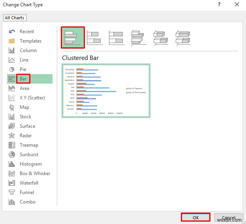This screenshot has width=246, height=224.
Task: Choose the Pie label in chart list
Action: coord(23,69)
